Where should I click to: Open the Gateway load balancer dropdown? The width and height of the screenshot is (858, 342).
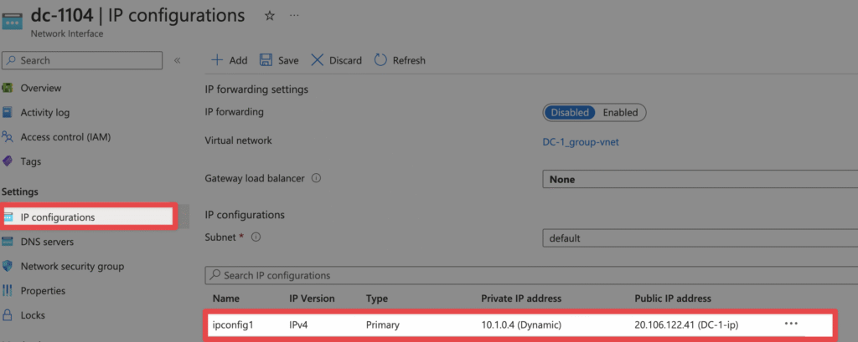tap(700, 179)
